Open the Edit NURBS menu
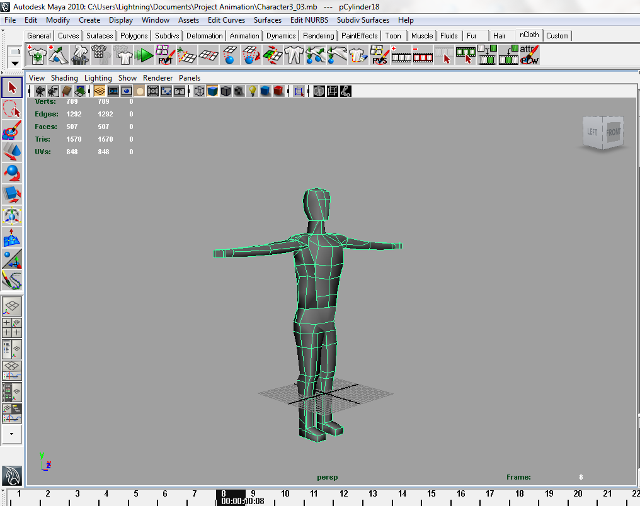This screenshot has height=506, width=640. [x=309, y=20]
